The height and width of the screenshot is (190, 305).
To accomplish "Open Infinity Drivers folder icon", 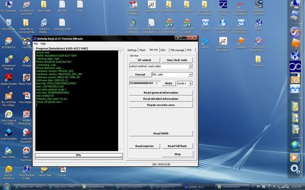I will [x=169, y=7].
